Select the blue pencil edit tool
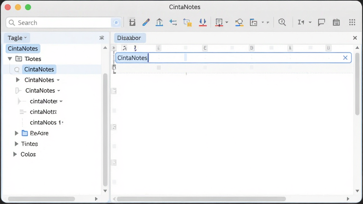The image size is (363, 204). click(146, 22)
